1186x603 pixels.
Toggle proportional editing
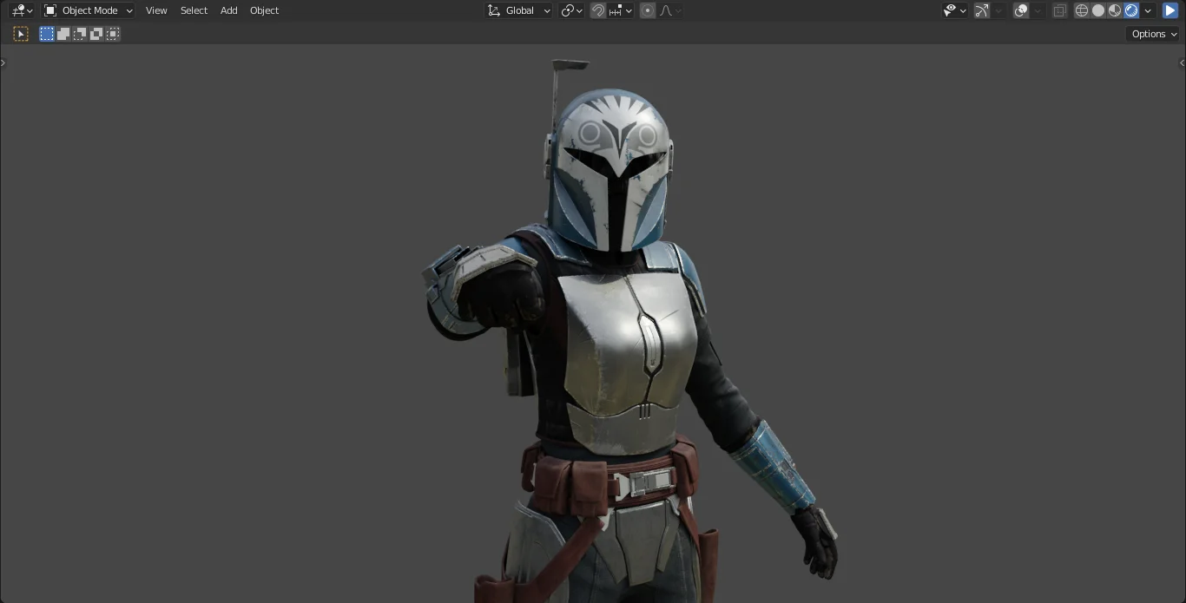coord(647,10)
